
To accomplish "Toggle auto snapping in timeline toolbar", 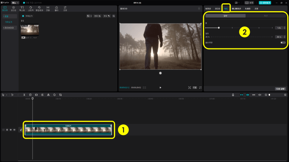I will point(248,95).
